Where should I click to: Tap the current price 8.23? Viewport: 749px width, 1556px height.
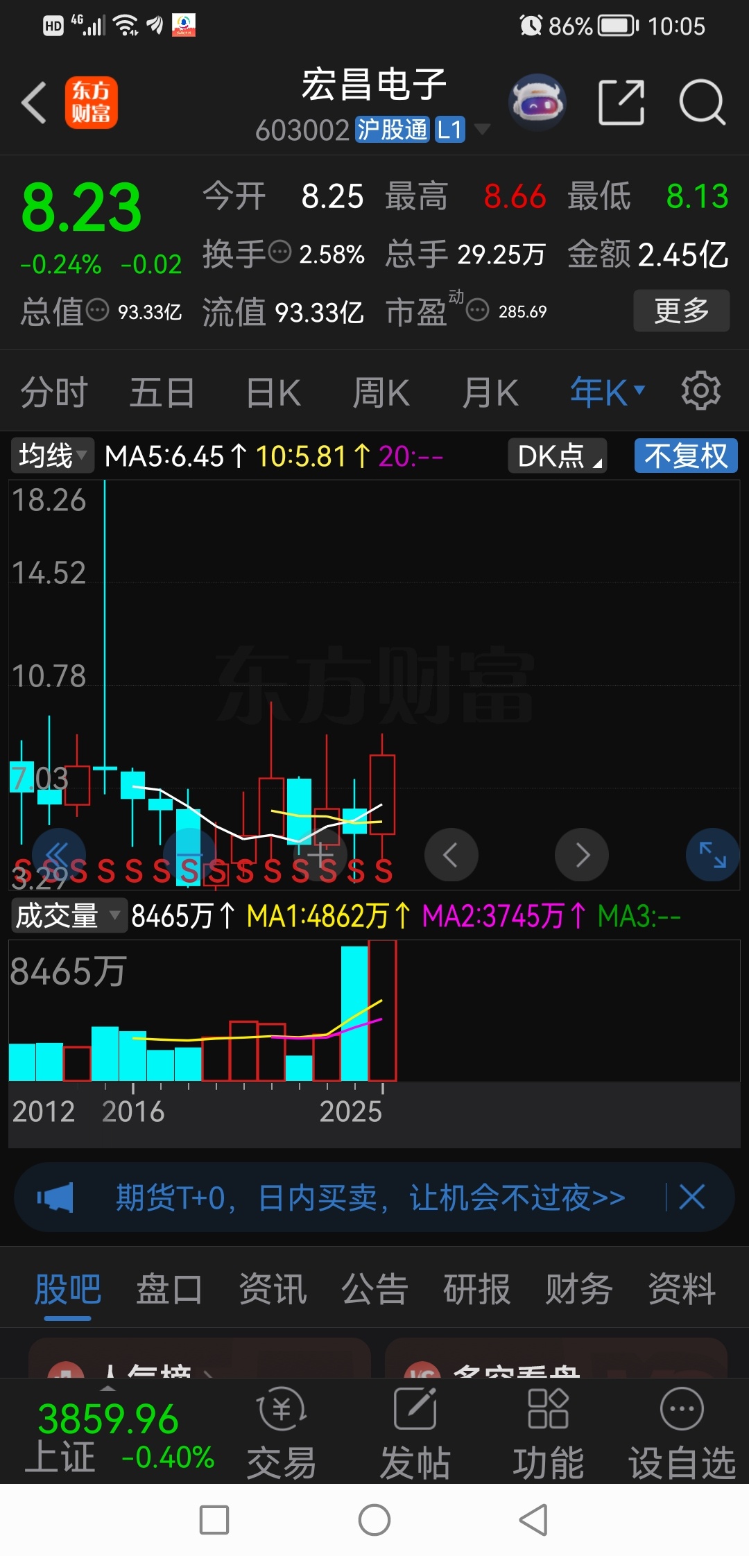(81, 208)
